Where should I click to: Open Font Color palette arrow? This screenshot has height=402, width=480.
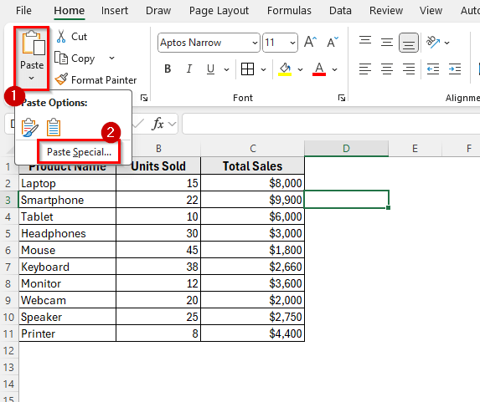coord(334,69)
